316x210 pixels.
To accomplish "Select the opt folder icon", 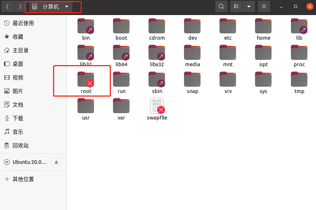I will point(263,53).
